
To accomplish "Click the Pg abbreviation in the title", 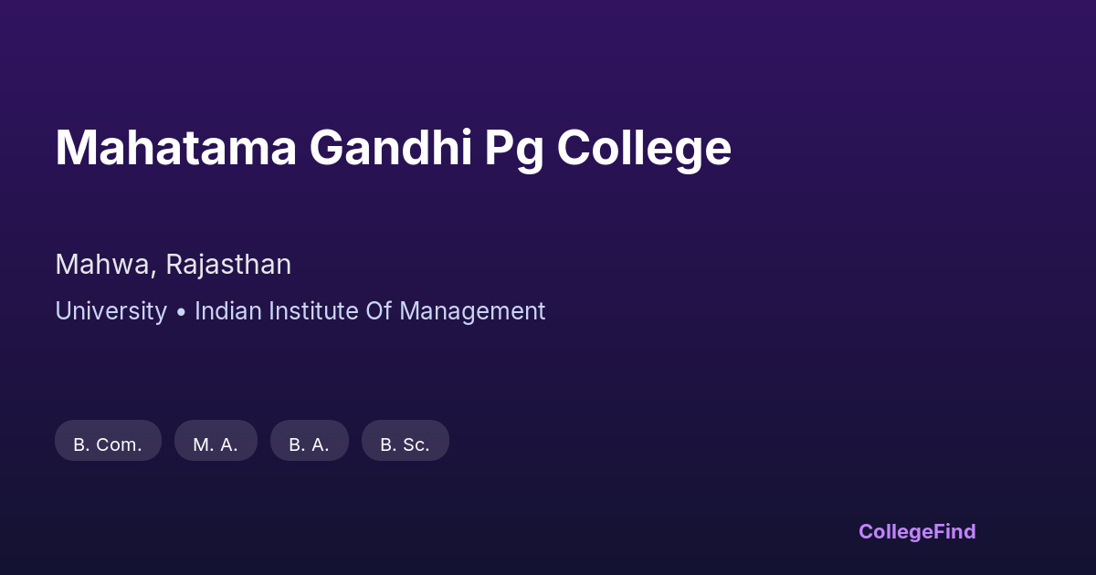I will 514,150.
